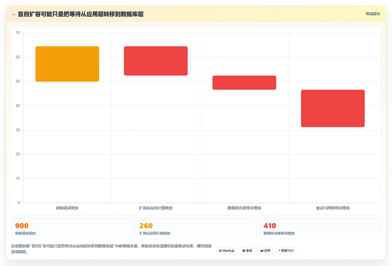The image size is (392, 266).
Task: Select the 进度 chip
Action: (x=265, y=251)
